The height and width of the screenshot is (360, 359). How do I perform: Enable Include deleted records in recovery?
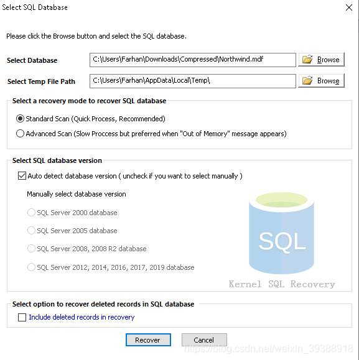click(22, 317)
